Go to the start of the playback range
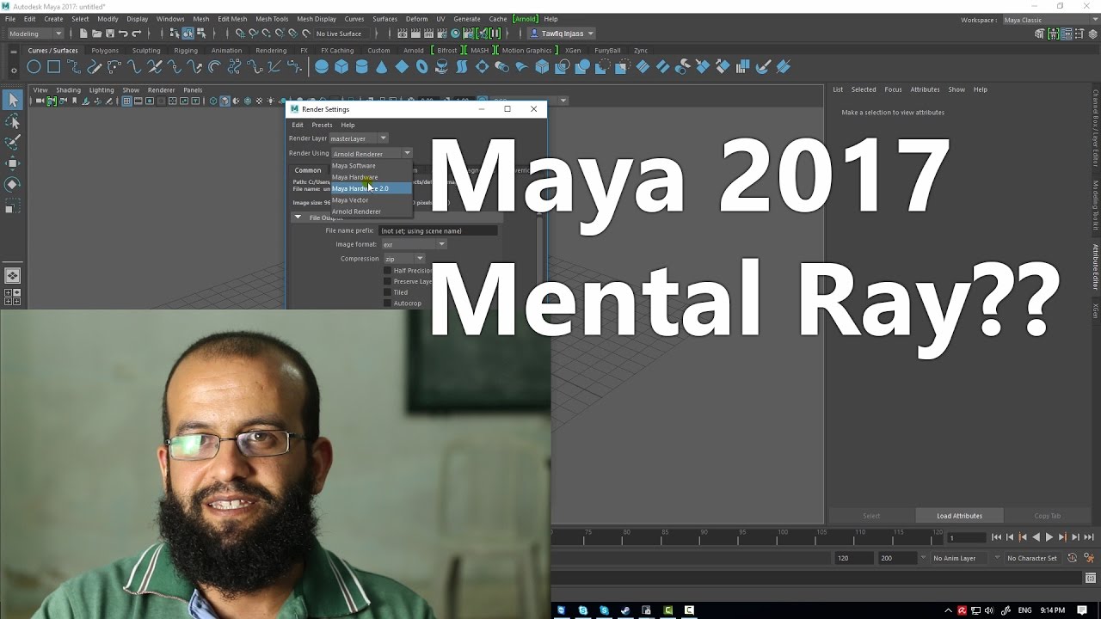This screenshot has height=619, width=1101. tap(996, 537)
